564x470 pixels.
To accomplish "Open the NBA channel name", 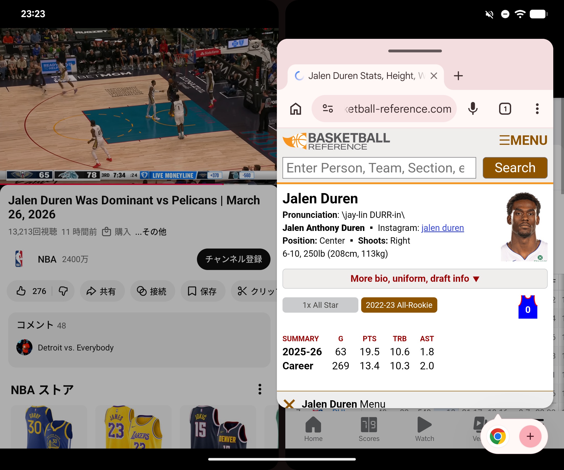I will [x=47, y=259].
